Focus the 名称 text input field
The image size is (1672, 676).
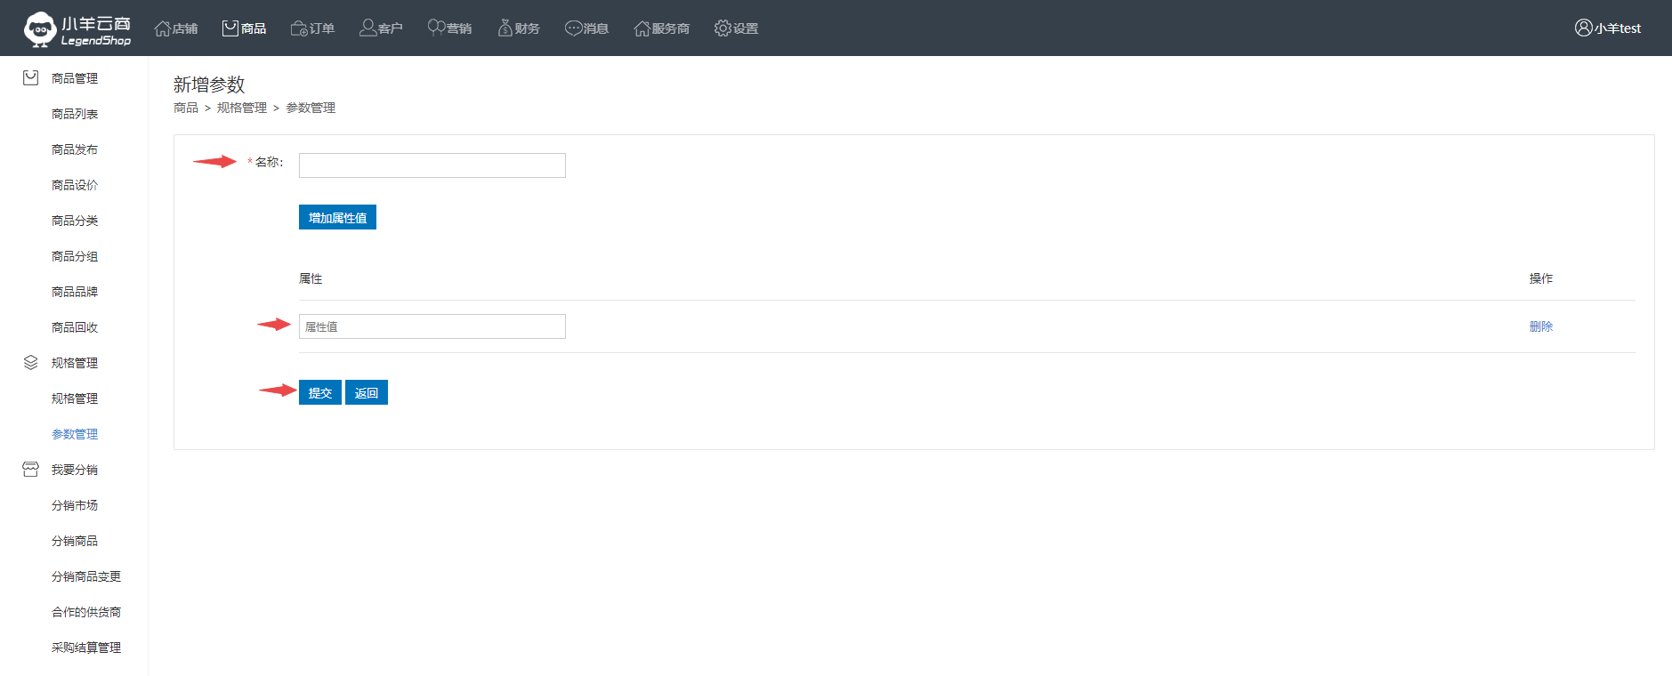click(x=432, y=165)
